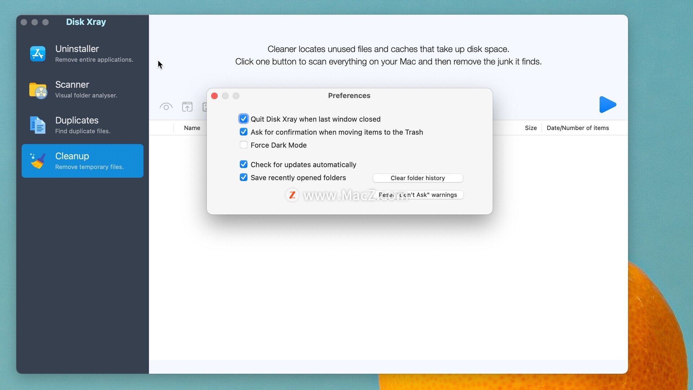The width and height of the screenshot is (693, 390).
Task: Select "Visual folder analyser." Scanner subtitle
Action: (86, 95)
